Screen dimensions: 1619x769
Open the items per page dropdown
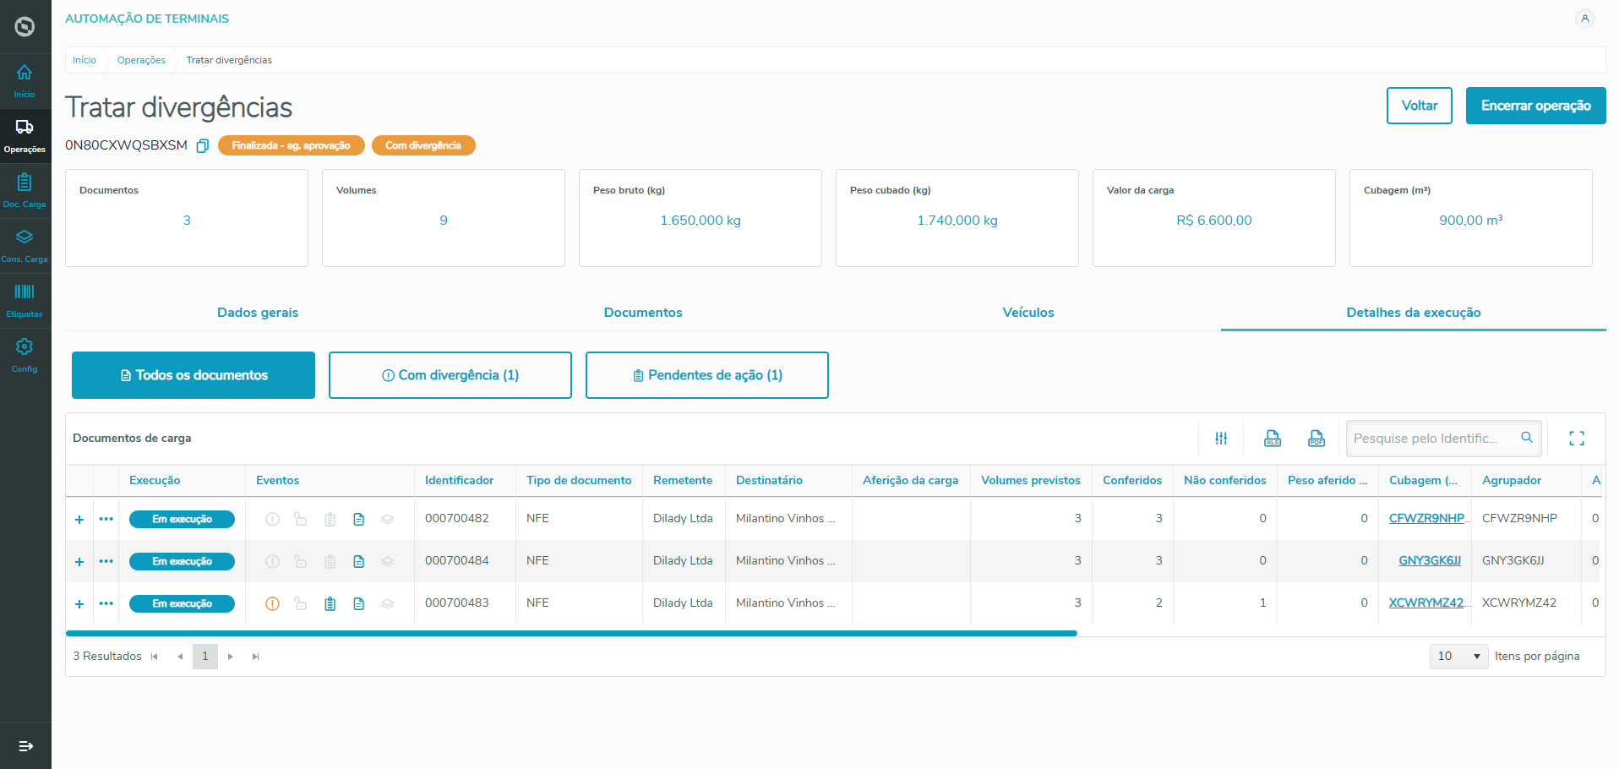coord(1458,657)
